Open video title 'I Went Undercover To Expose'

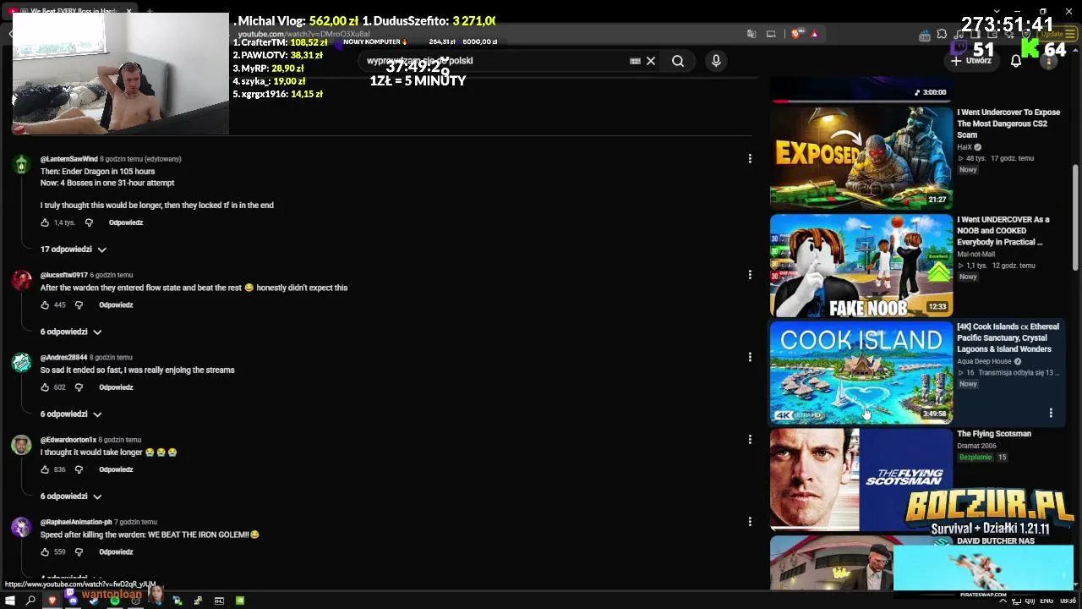tap(1008, 123)
